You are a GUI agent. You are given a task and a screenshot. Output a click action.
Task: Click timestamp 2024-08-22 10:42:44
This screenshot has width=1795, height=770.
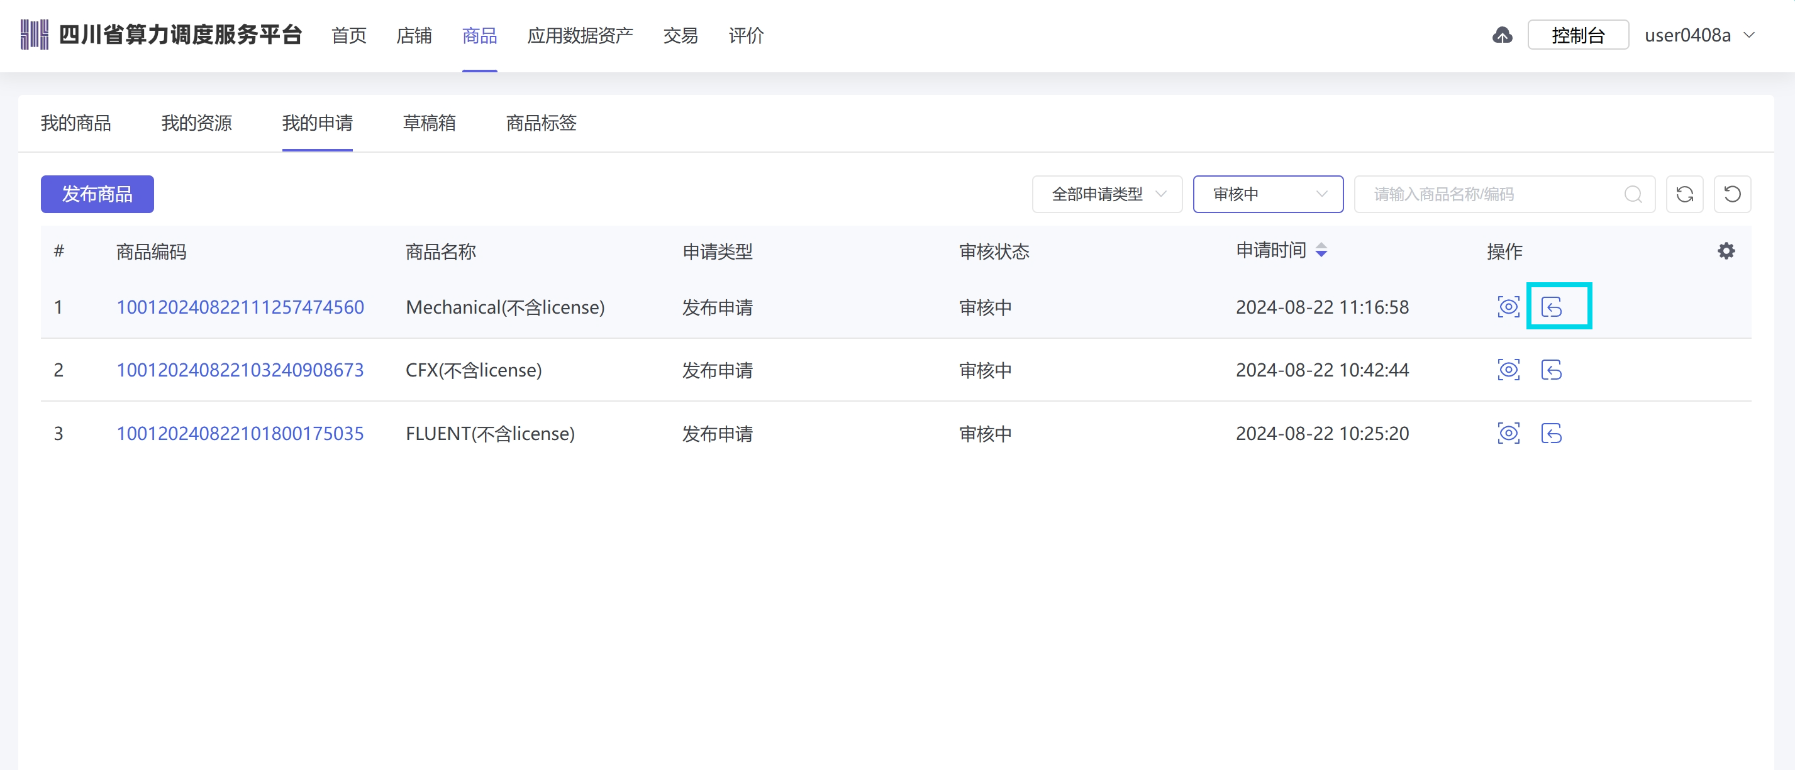click(x=1322, y=370)
